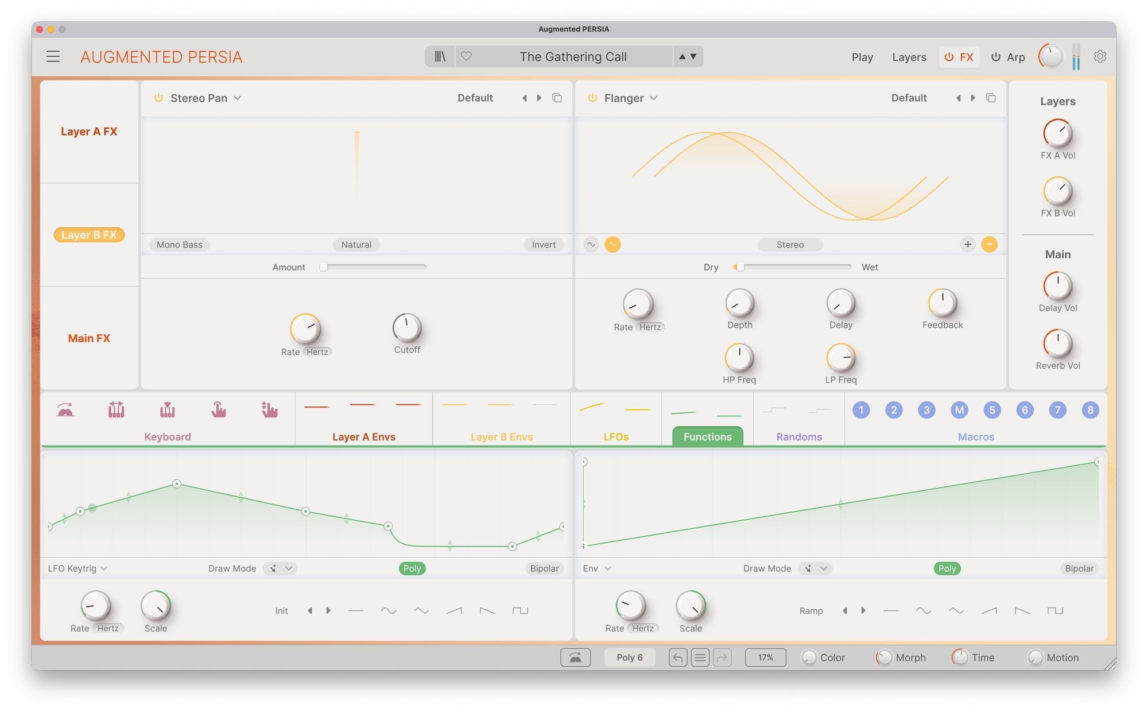Select Macro 5 circle

pyautogui.click(x=992, y=410)
